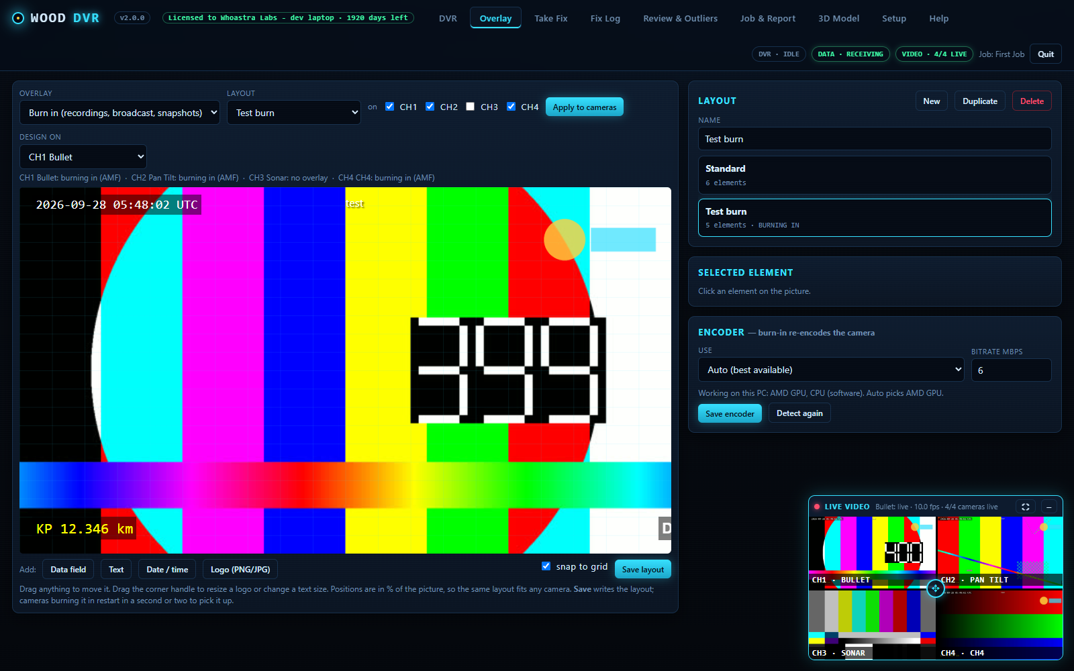Select the Standard layout card
Image resolution: width=1074 pixels, height=671 pixels.
[x=875, y=175]
